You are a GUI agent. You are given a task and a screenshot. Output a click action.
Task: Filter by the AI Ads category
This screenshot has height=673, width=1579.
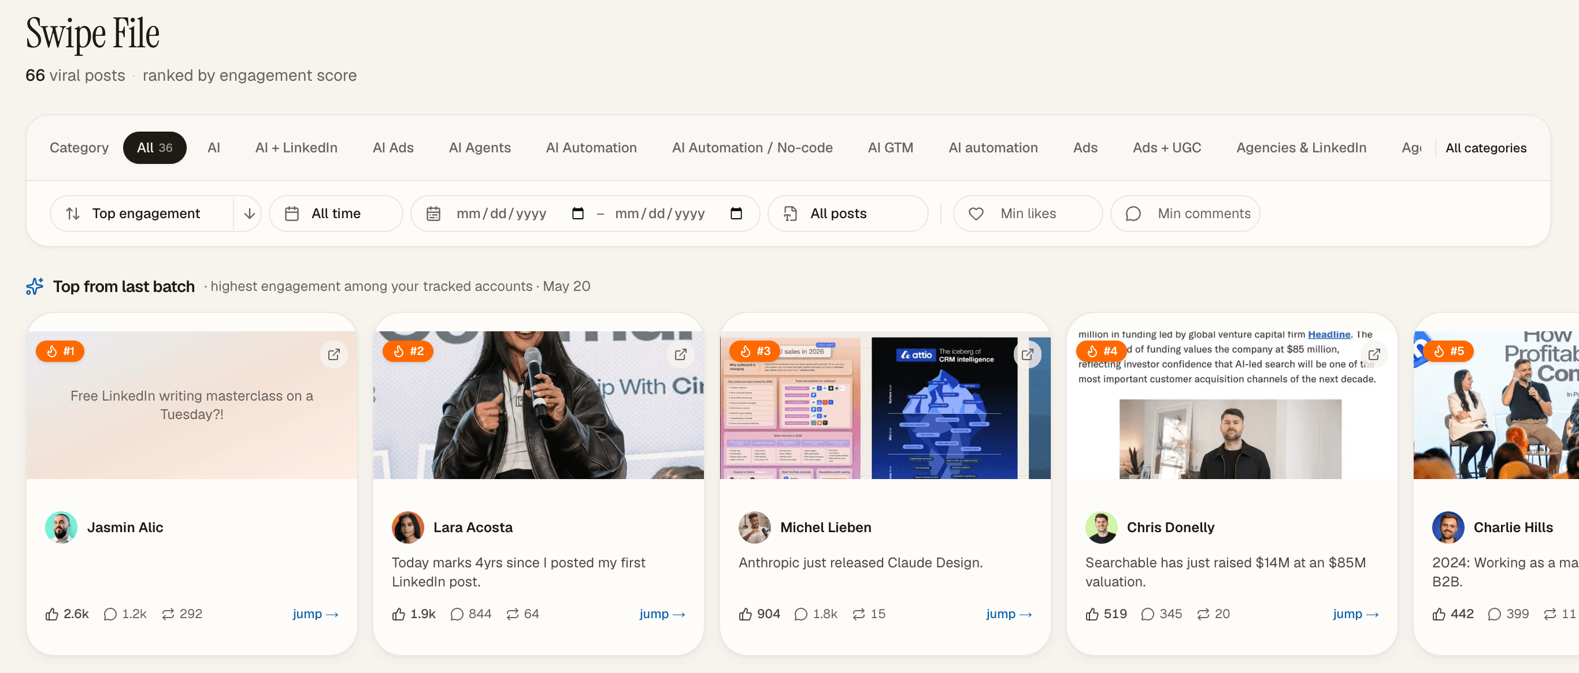pyautogui.click(x=393, y=148)
